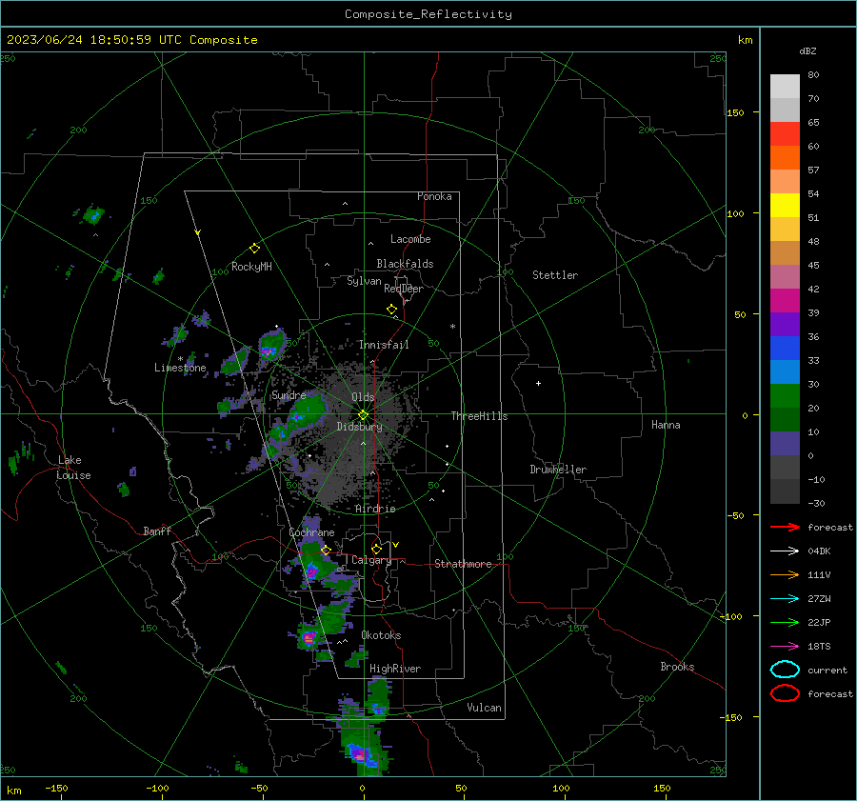Click the yellow diamond marker near RockyMH
857x801 pixels.
click(254, 249)
